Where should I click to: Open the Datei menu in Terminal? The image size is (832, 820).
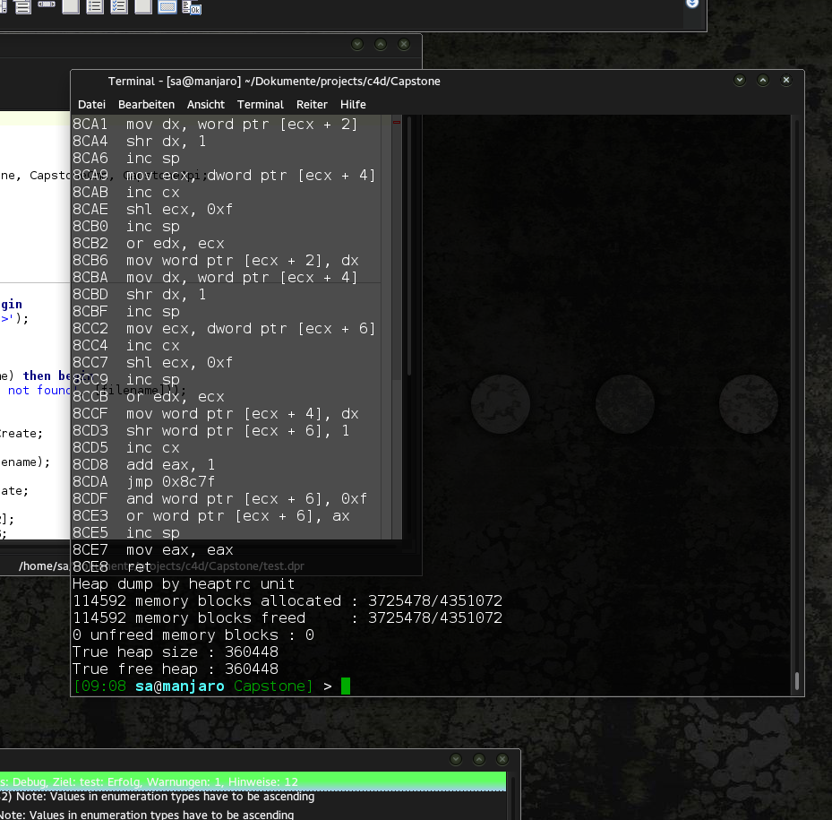pyautogui.click(x=91, y=105)
